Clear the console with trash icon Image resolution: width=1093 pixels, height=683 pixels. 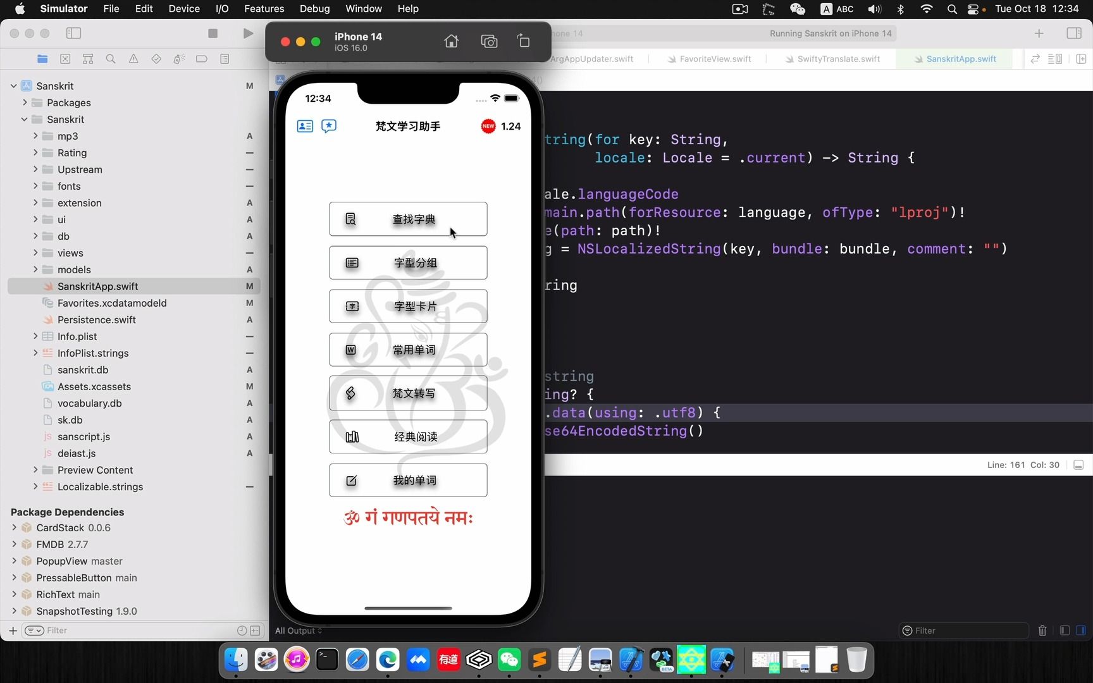[x=1042, y=631]
